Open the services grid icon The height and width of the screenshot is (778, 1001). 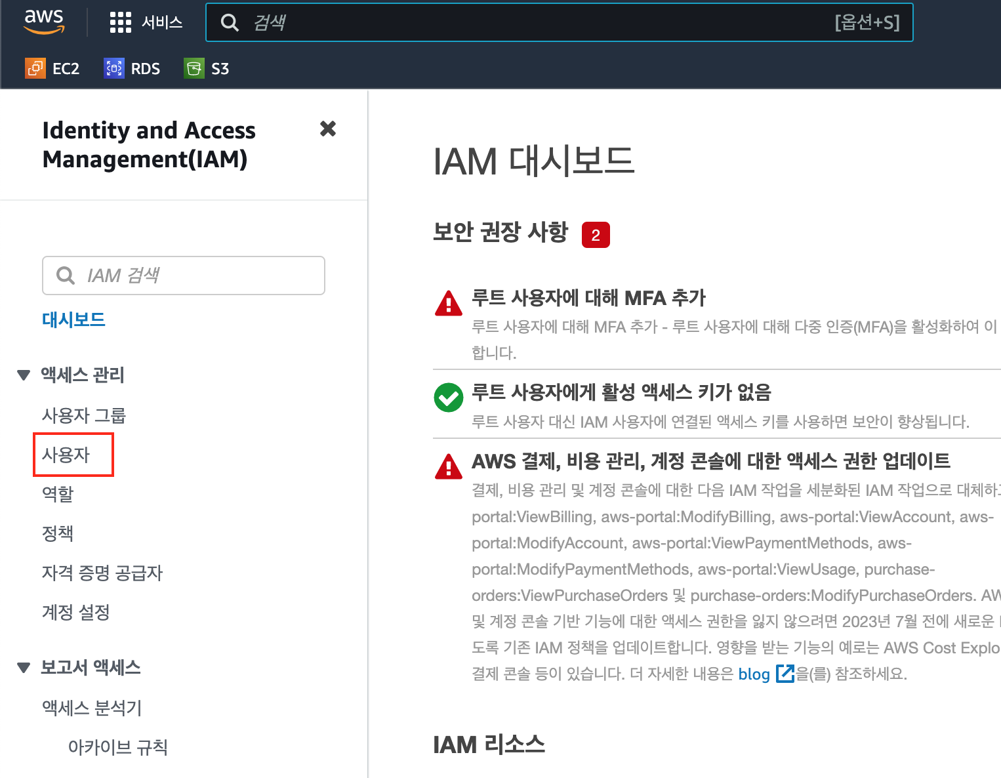click(121, 22)
